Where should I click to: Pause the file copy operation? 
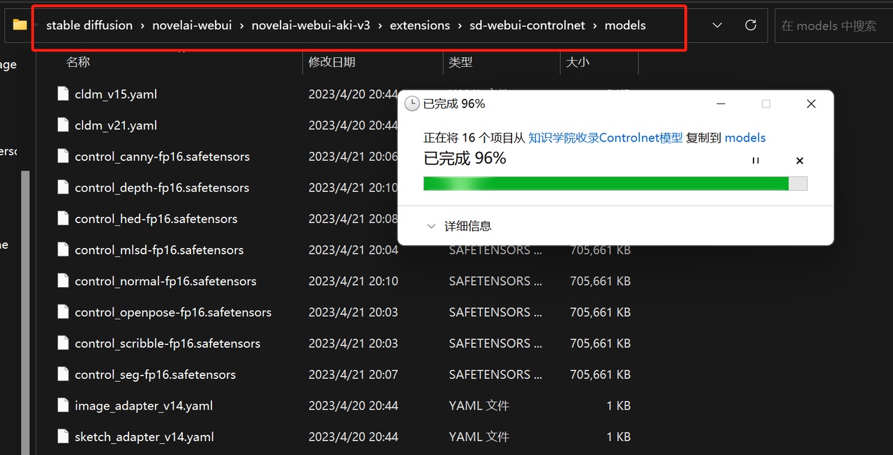[755, 161]
